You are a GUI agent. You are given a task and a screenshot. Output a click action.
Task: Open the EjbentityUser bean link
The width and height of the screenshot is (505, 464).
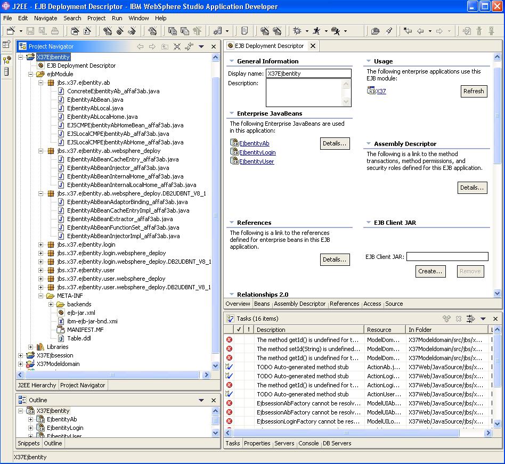(x=256, y=161)
